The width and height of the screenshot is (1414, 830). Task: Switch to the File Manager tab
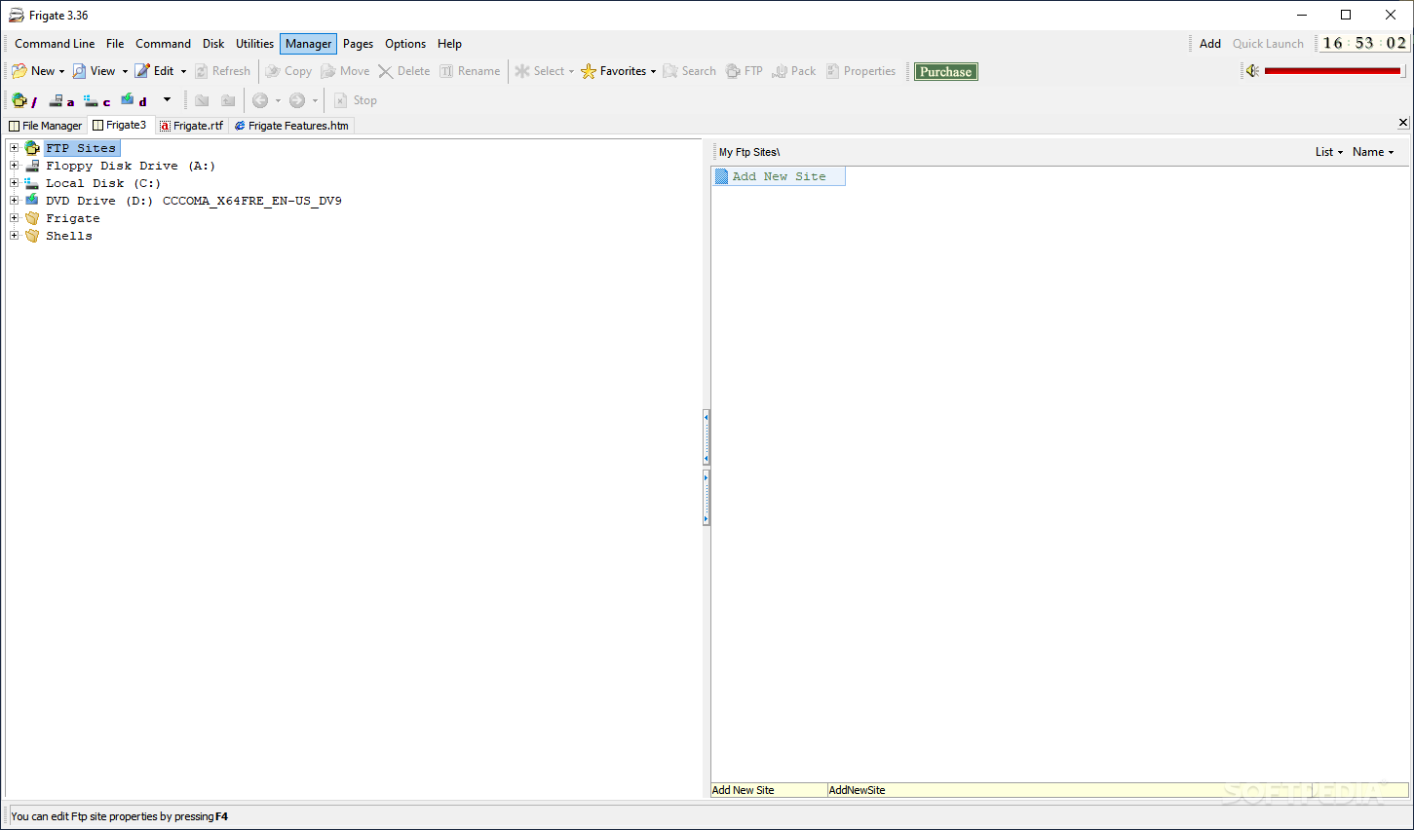[x=46, y=126]
